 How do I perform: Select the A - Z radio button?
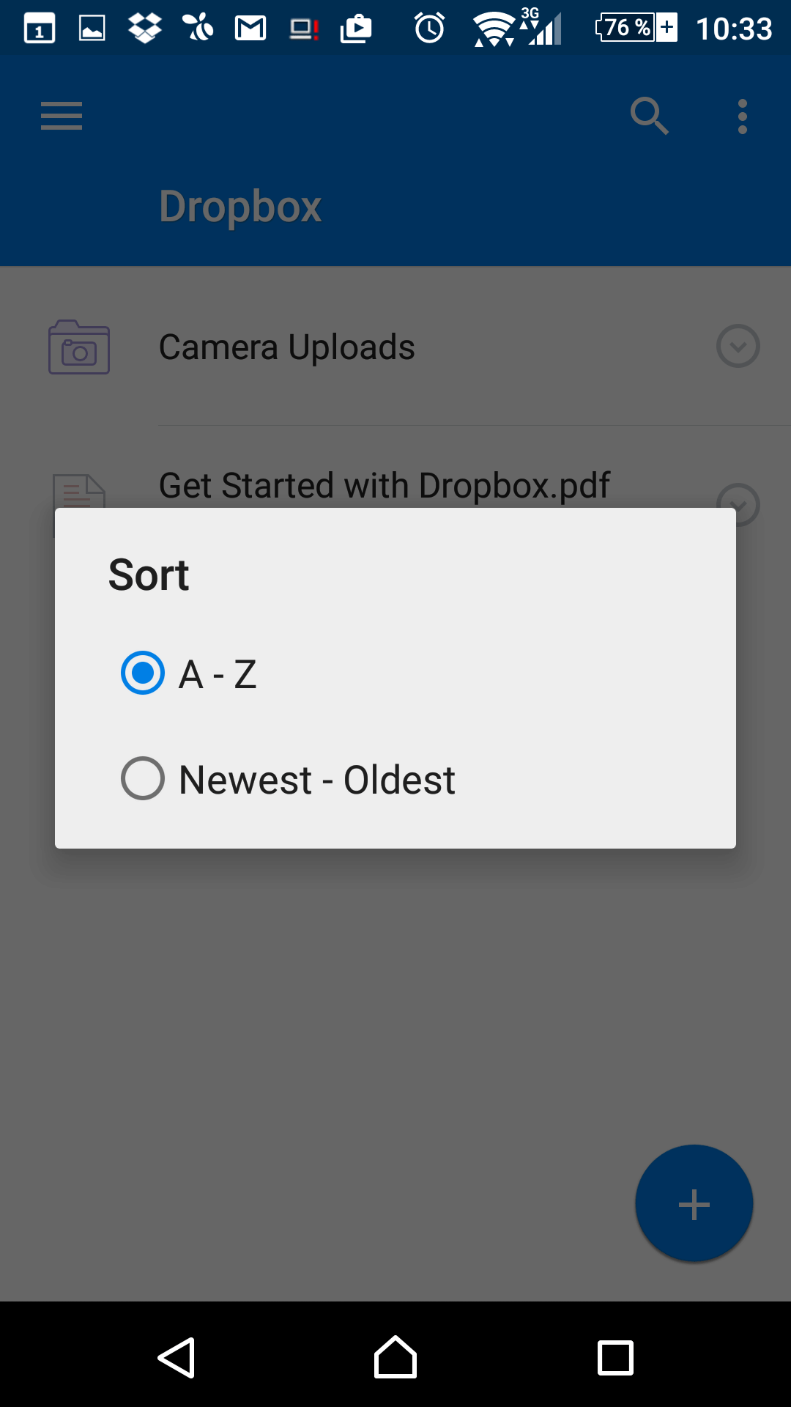coord(143,673)
